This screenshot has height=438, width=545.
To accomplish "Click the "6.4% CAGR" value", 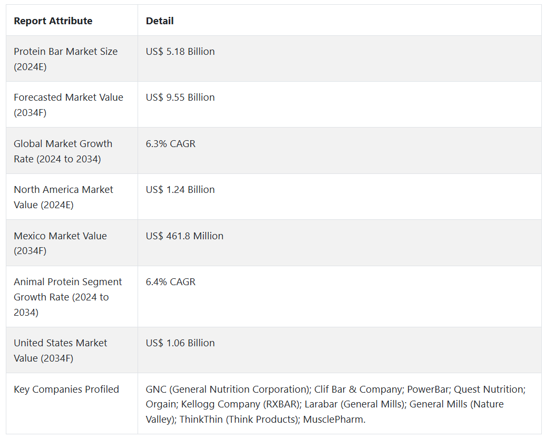I will (171, 282).
